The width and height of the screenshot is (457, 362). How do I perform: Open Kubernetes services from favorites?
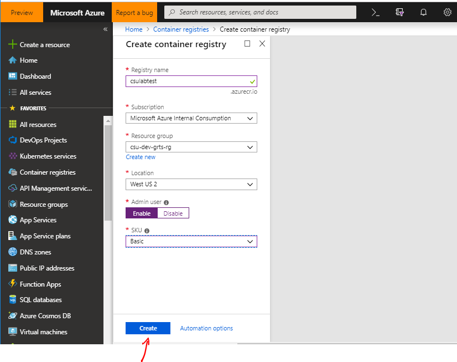pos(48,156)
